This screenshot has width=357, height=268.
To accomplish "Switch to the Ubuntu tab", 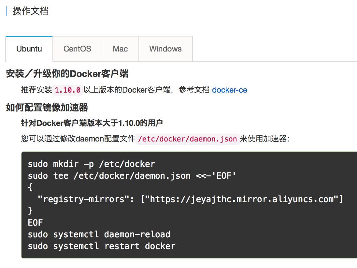I will [x=29, y=49].
